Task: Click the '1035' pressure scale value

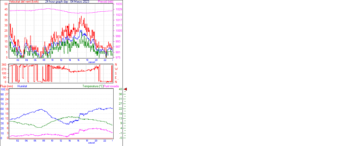Action: [x=119, y=4]
